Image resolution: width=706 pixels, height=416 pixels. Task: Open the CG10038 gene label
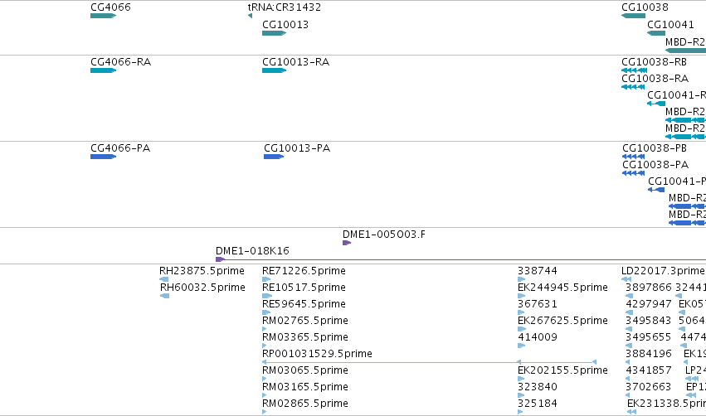pos(645,7)
